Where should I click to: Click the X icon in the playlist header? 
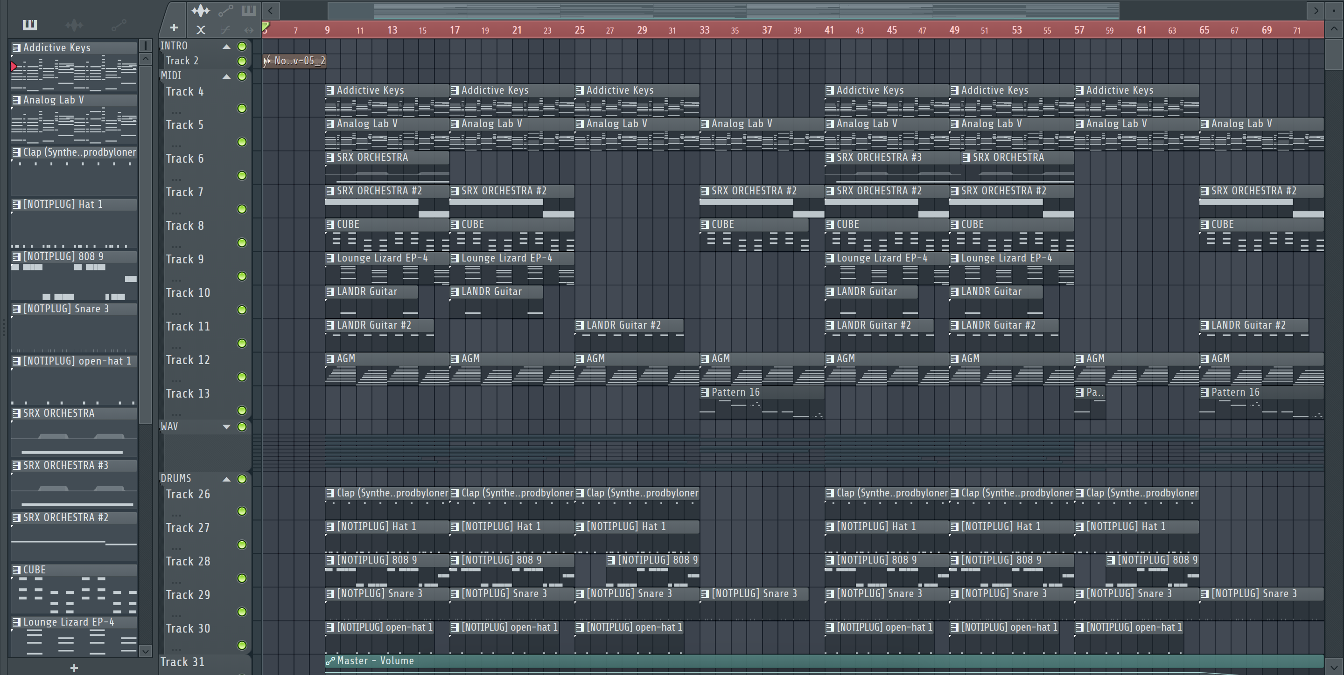(200, 30)
